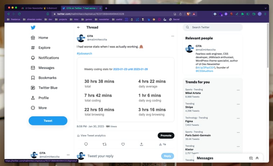Open the Figma trend
The width and height of the screenshot is (273, 166).
pyautogui.click(x=189, y=121)
